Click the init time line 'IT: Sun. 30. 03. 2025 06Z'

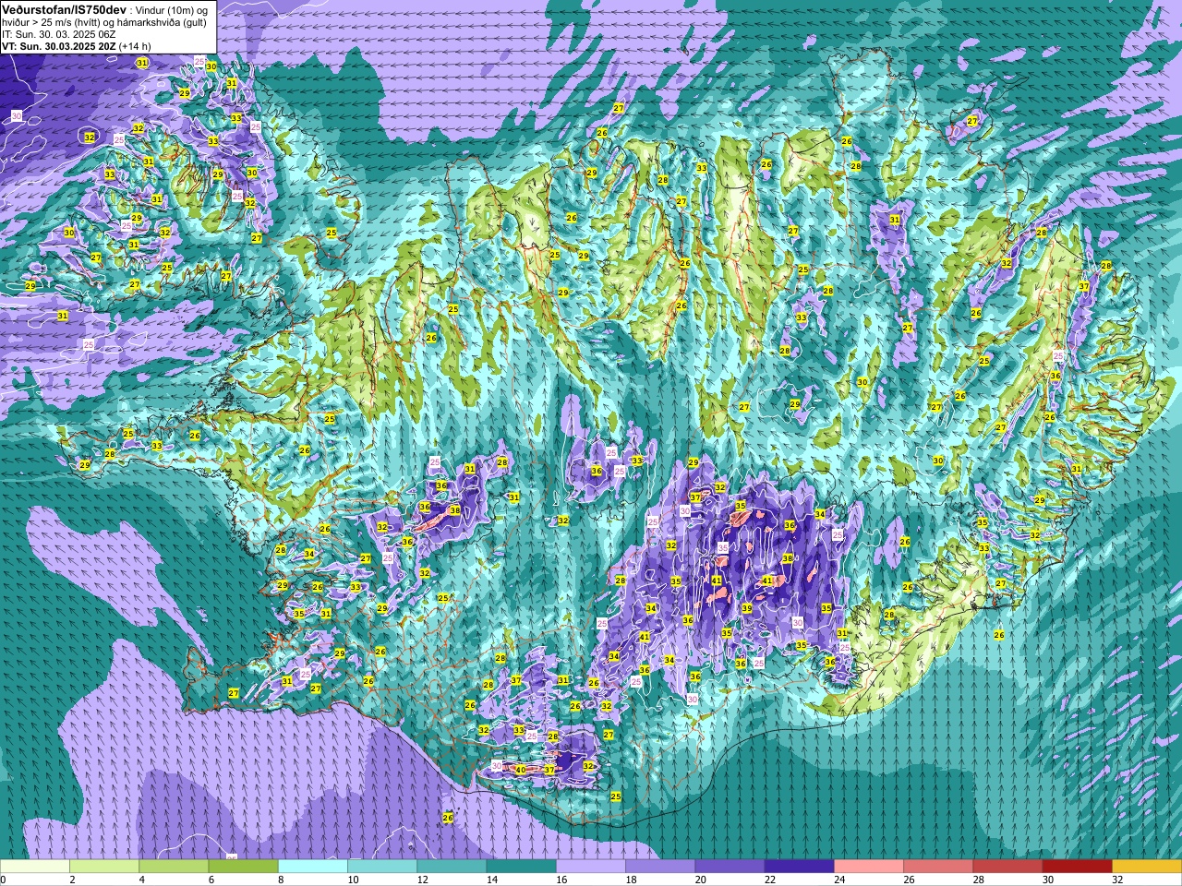click(59, 33)
